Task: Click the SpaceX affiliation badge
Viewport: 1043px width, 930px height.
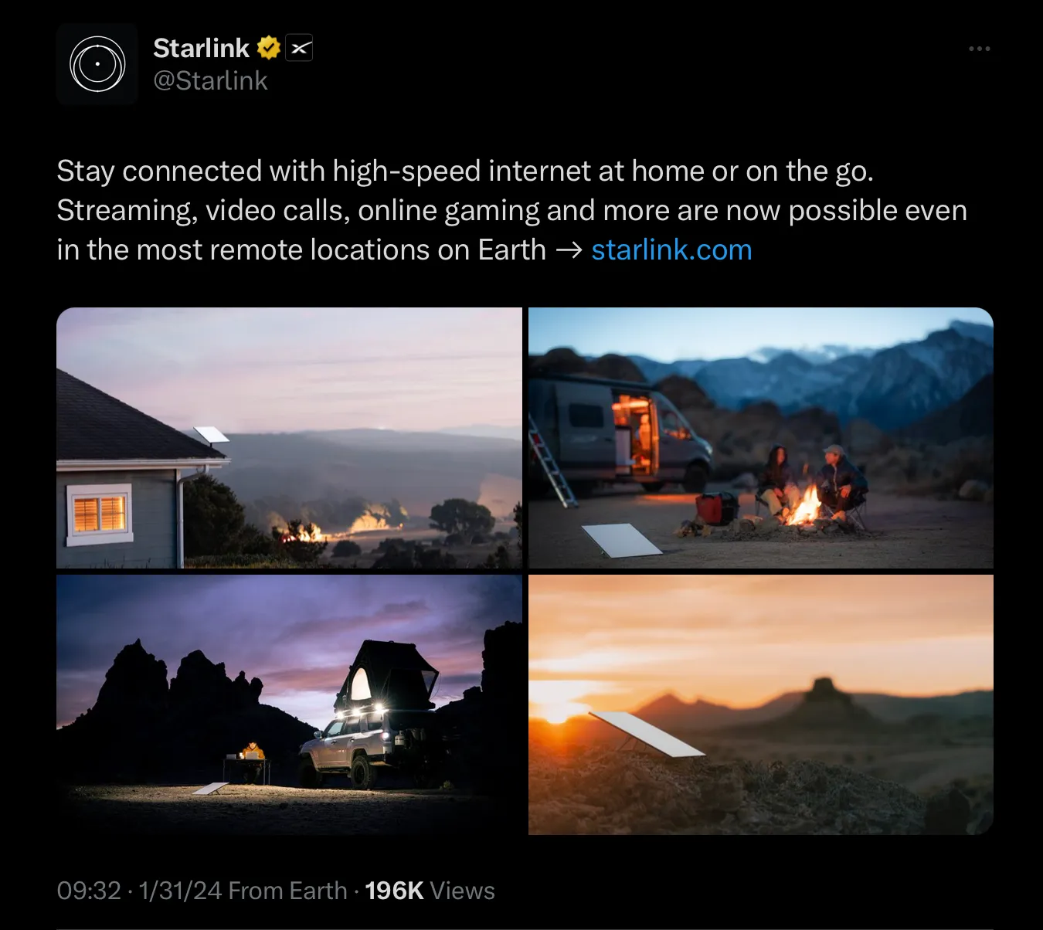Action: coord(299,48)
